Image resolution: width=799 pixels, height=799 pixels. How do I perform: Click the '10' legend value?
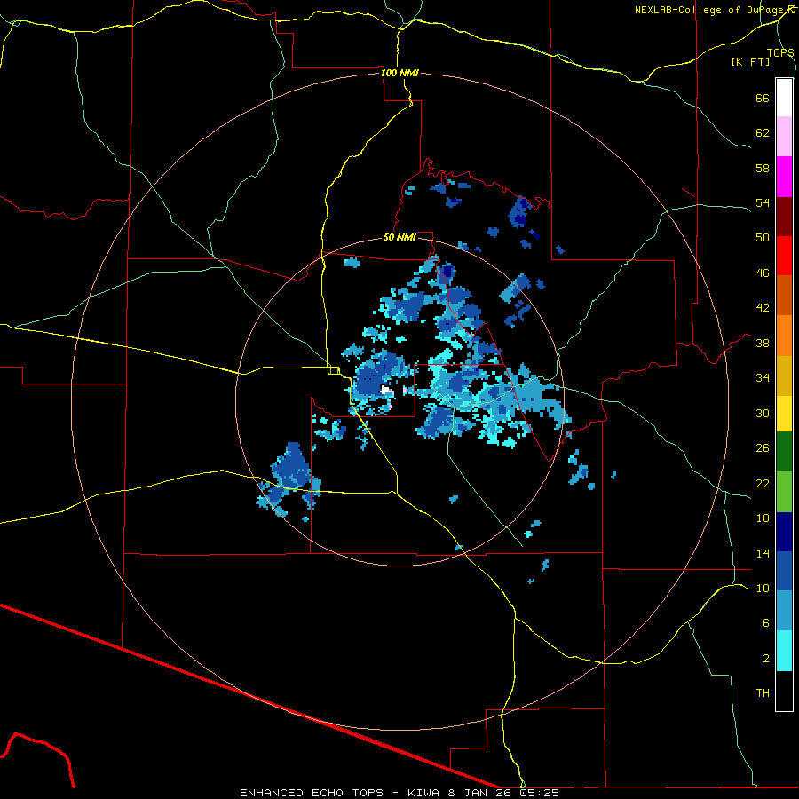(x=763, y=588)
